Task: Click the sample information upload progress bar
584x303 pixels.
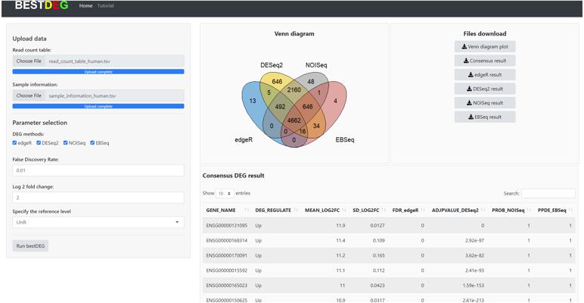Action: (x=98, y=107)
